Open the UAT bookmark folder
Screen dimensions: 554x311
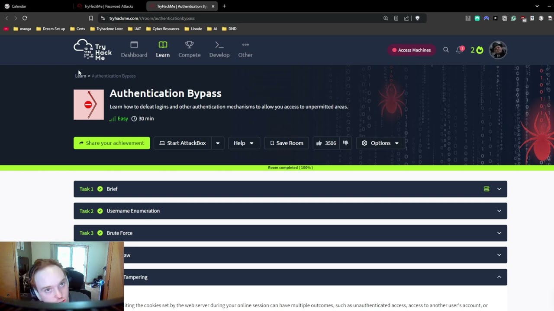click(x=134, y=29)
